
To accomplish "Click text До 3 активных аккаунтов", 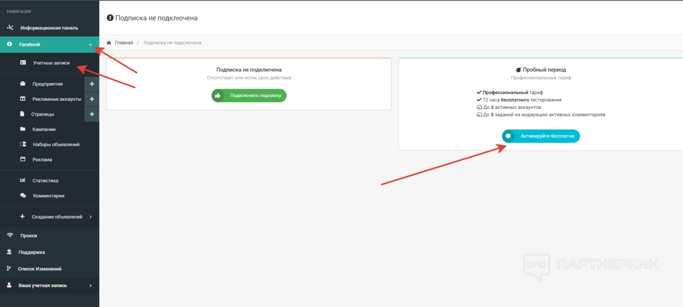I will [512, 107].
